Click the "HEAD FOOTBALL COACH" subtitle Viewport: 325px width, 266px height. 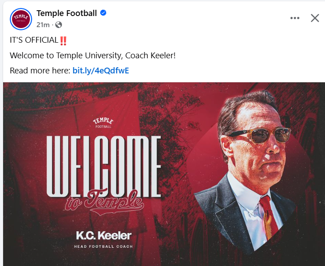point(103,246)
